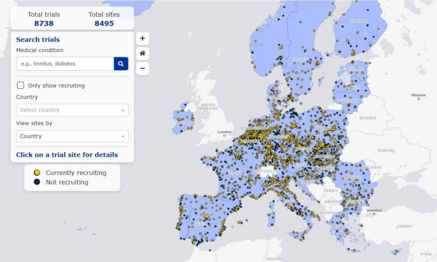
Task: Expand the View sites by dropdown
Action: click(x=72, y=136)
